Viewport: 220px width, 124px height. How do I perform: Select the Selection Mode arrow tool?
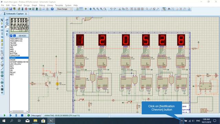pyautogui.click(x=2, y=20)
